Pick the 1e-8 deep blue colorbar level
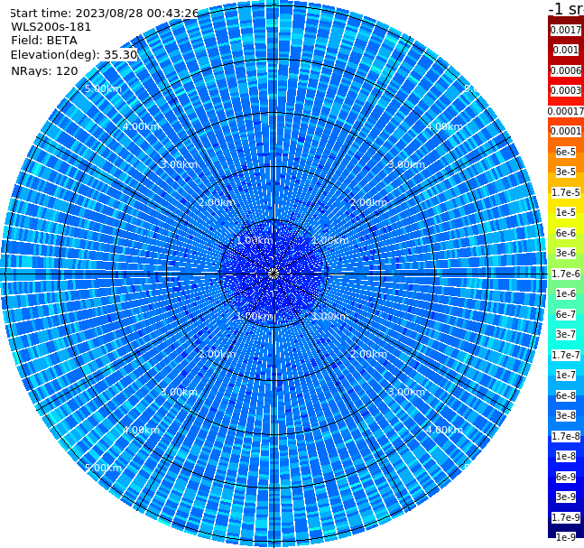The height and width of the screenshot is (548, 584). click(x=566, y=456)
